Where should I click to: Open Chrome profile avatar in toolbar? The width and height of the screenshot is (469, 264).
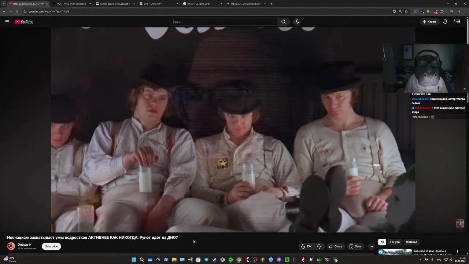(x=458, y=11)
